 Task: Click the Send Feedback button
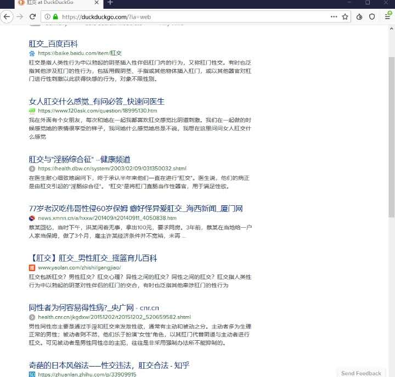point(361,373)
